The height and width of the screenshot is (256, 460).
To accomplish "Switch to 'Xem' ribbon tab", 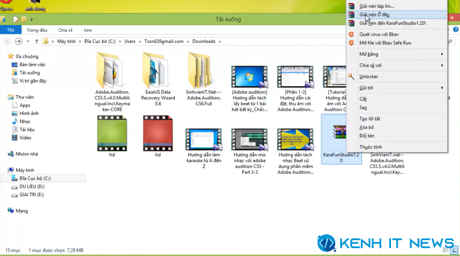I will click(88, 30).
